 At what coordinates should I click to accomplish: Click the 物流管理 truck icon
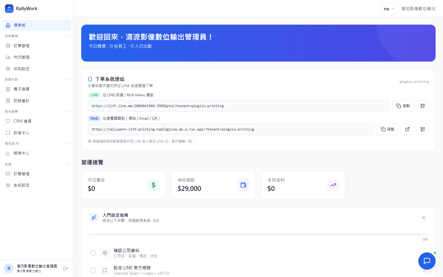click(x=8, y=57)
